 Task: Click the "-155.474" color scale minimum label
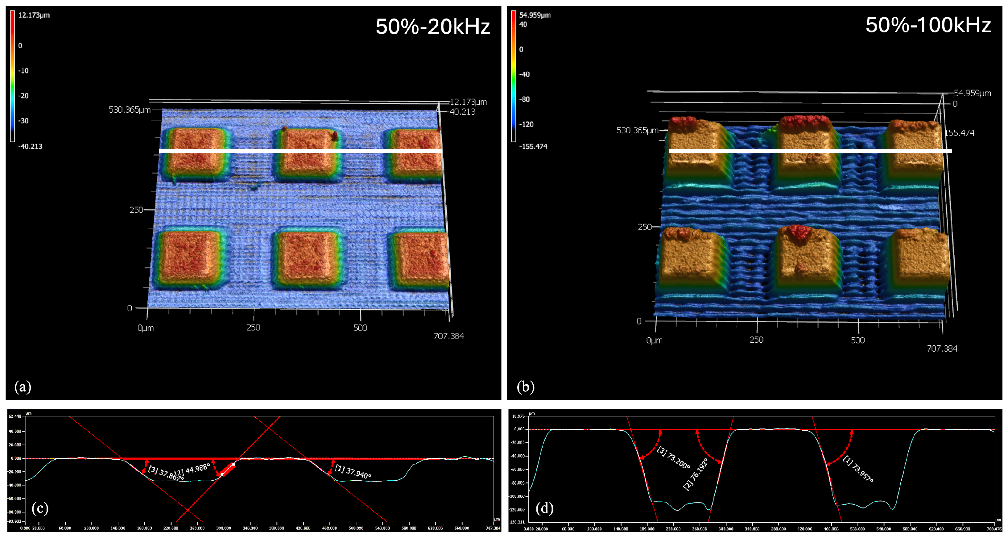click(533, 147)
